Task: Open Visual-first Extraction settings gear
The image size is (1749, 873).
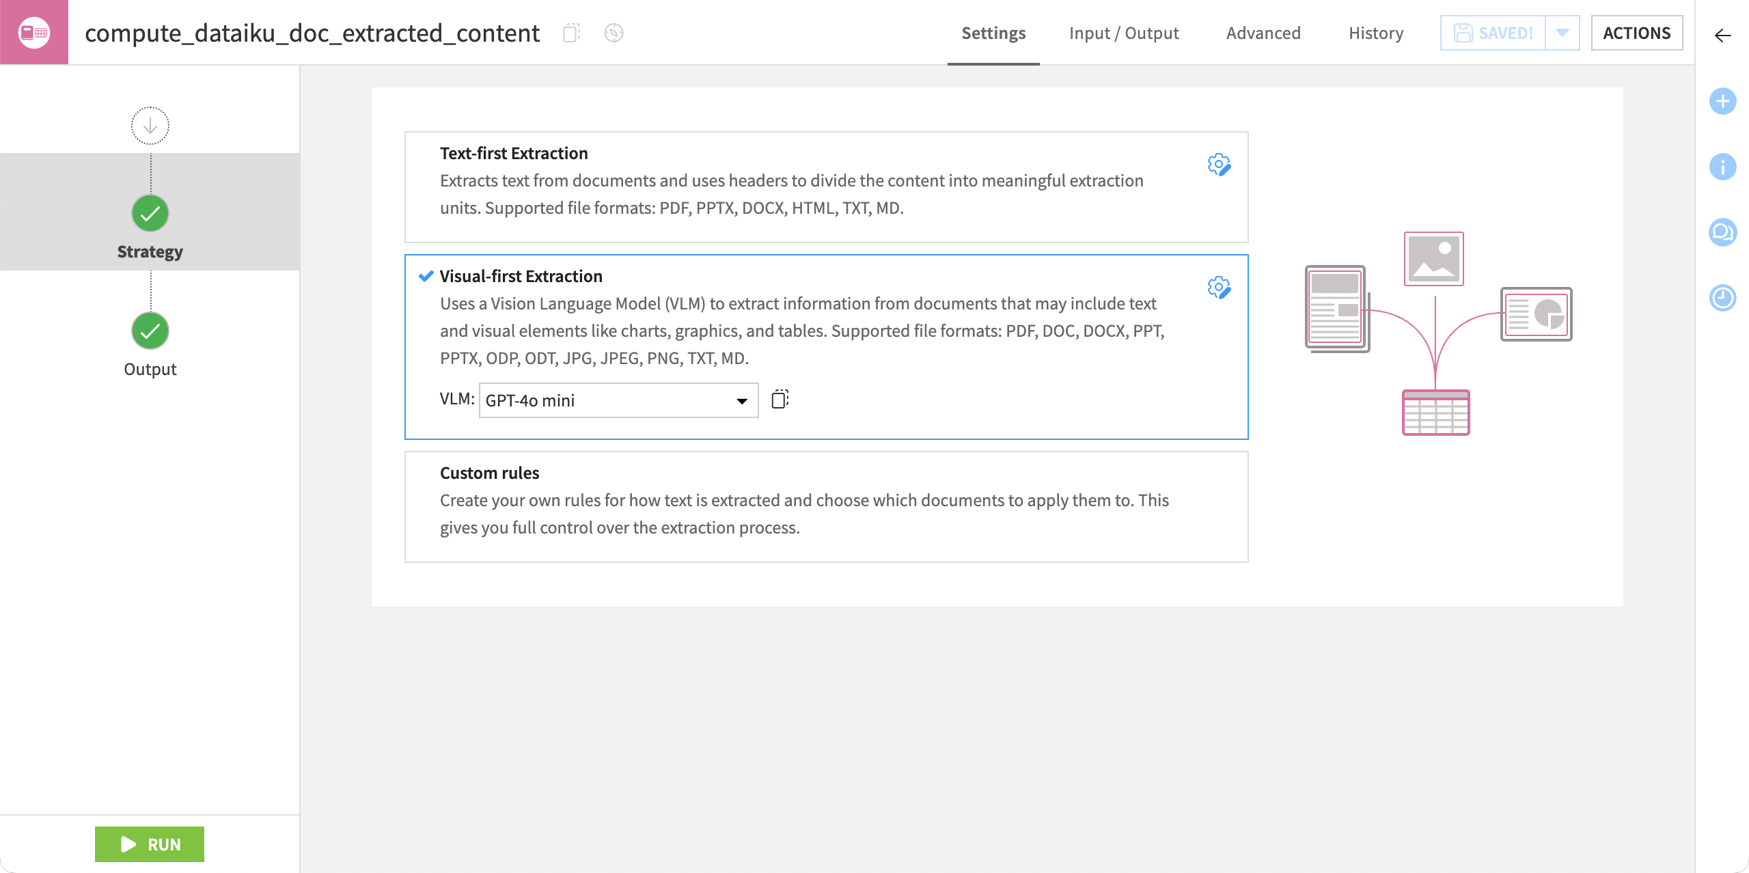Action: point(1219,288)
